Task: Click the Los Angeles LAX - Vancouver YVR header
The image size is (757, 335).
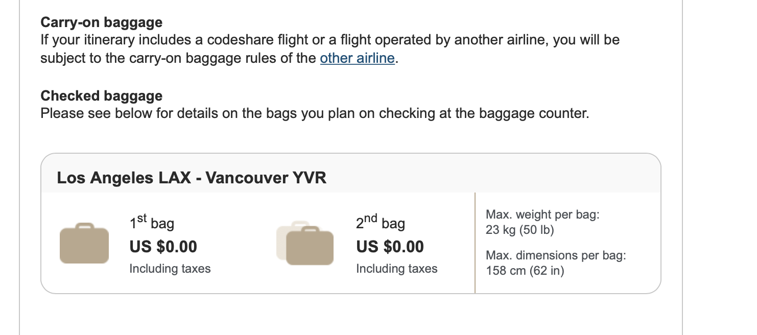Action: tap(192, 178)
